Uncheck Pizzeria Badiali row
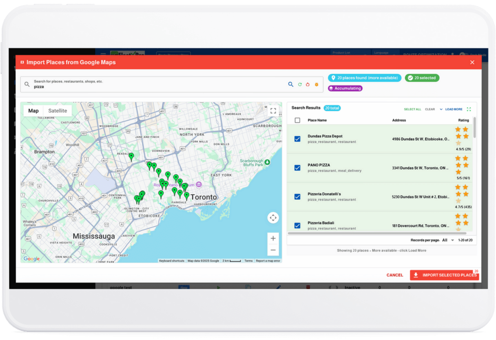 tap(297, 225)
